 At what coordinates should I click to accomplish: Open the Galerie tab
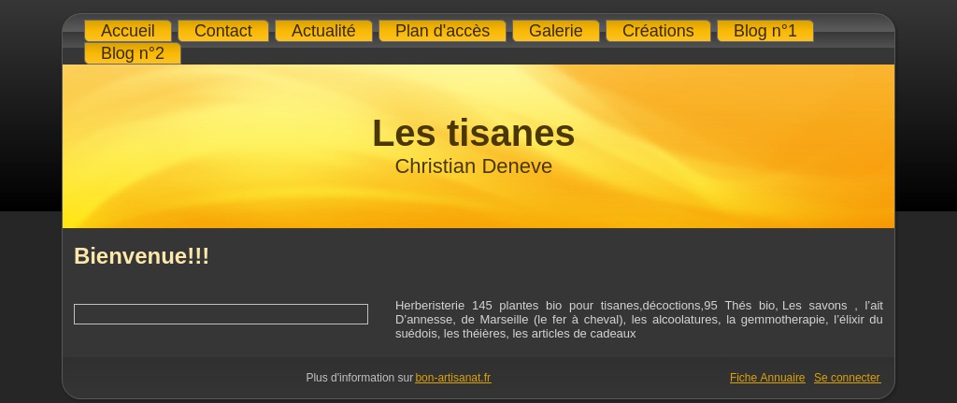point(556,31)
